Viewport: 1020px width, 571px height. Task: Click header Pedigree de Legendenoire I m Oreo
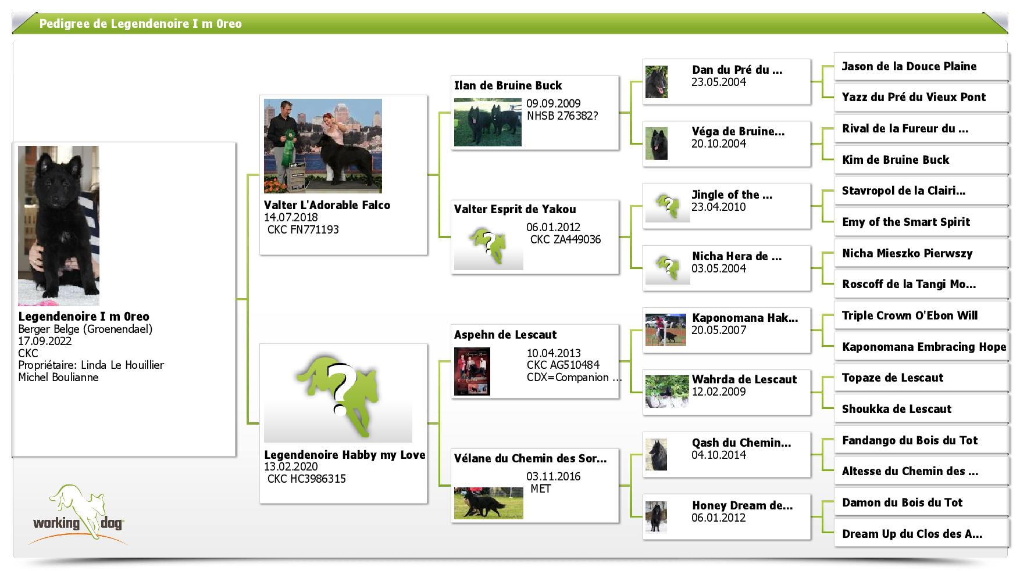[x=140, y=24]
